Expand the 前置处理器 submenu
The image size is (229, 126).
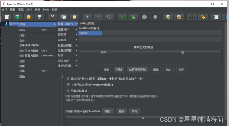[67, 46]
